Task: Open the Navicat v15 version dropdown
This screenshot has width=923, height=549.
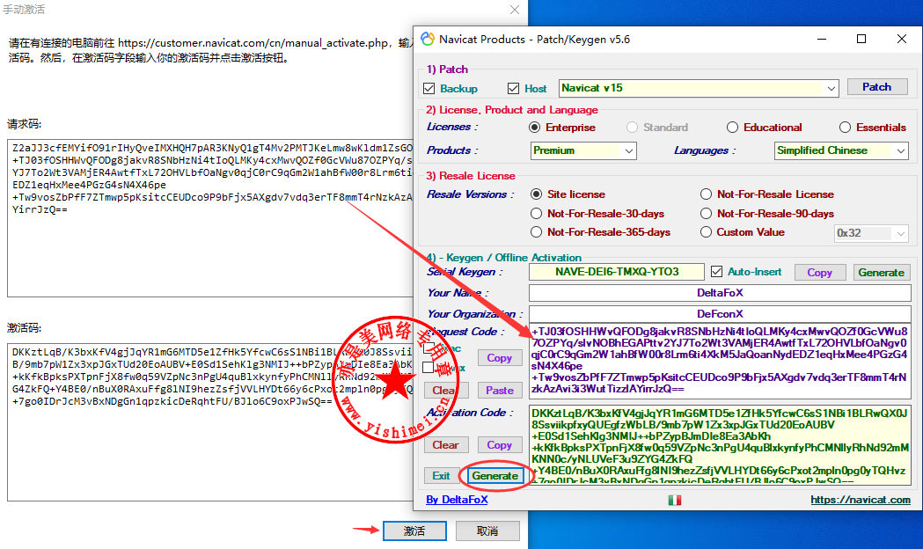Action: 831,88
